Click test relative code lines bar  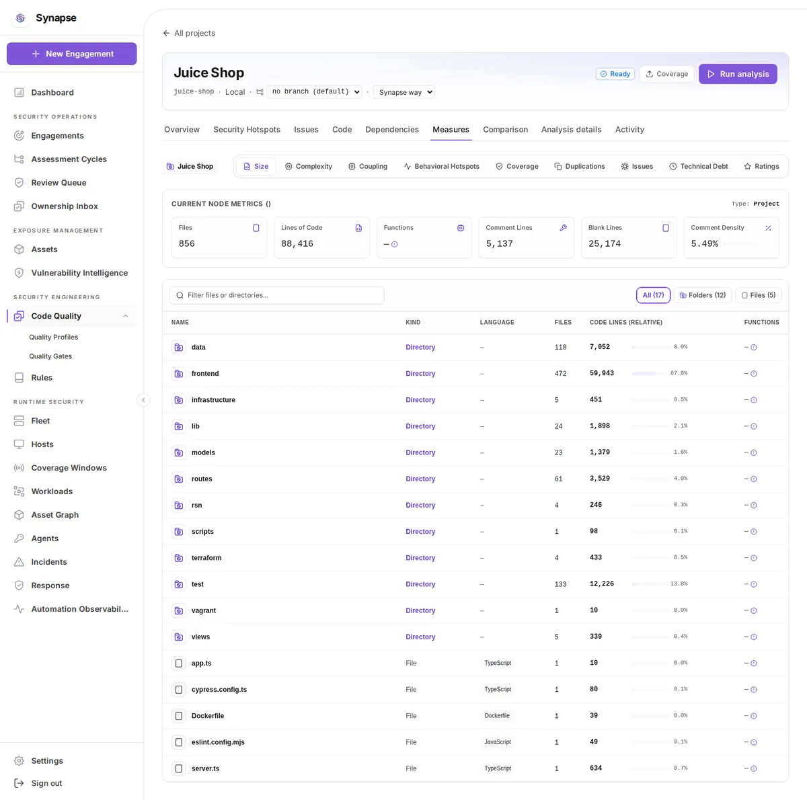click(650, 584)
